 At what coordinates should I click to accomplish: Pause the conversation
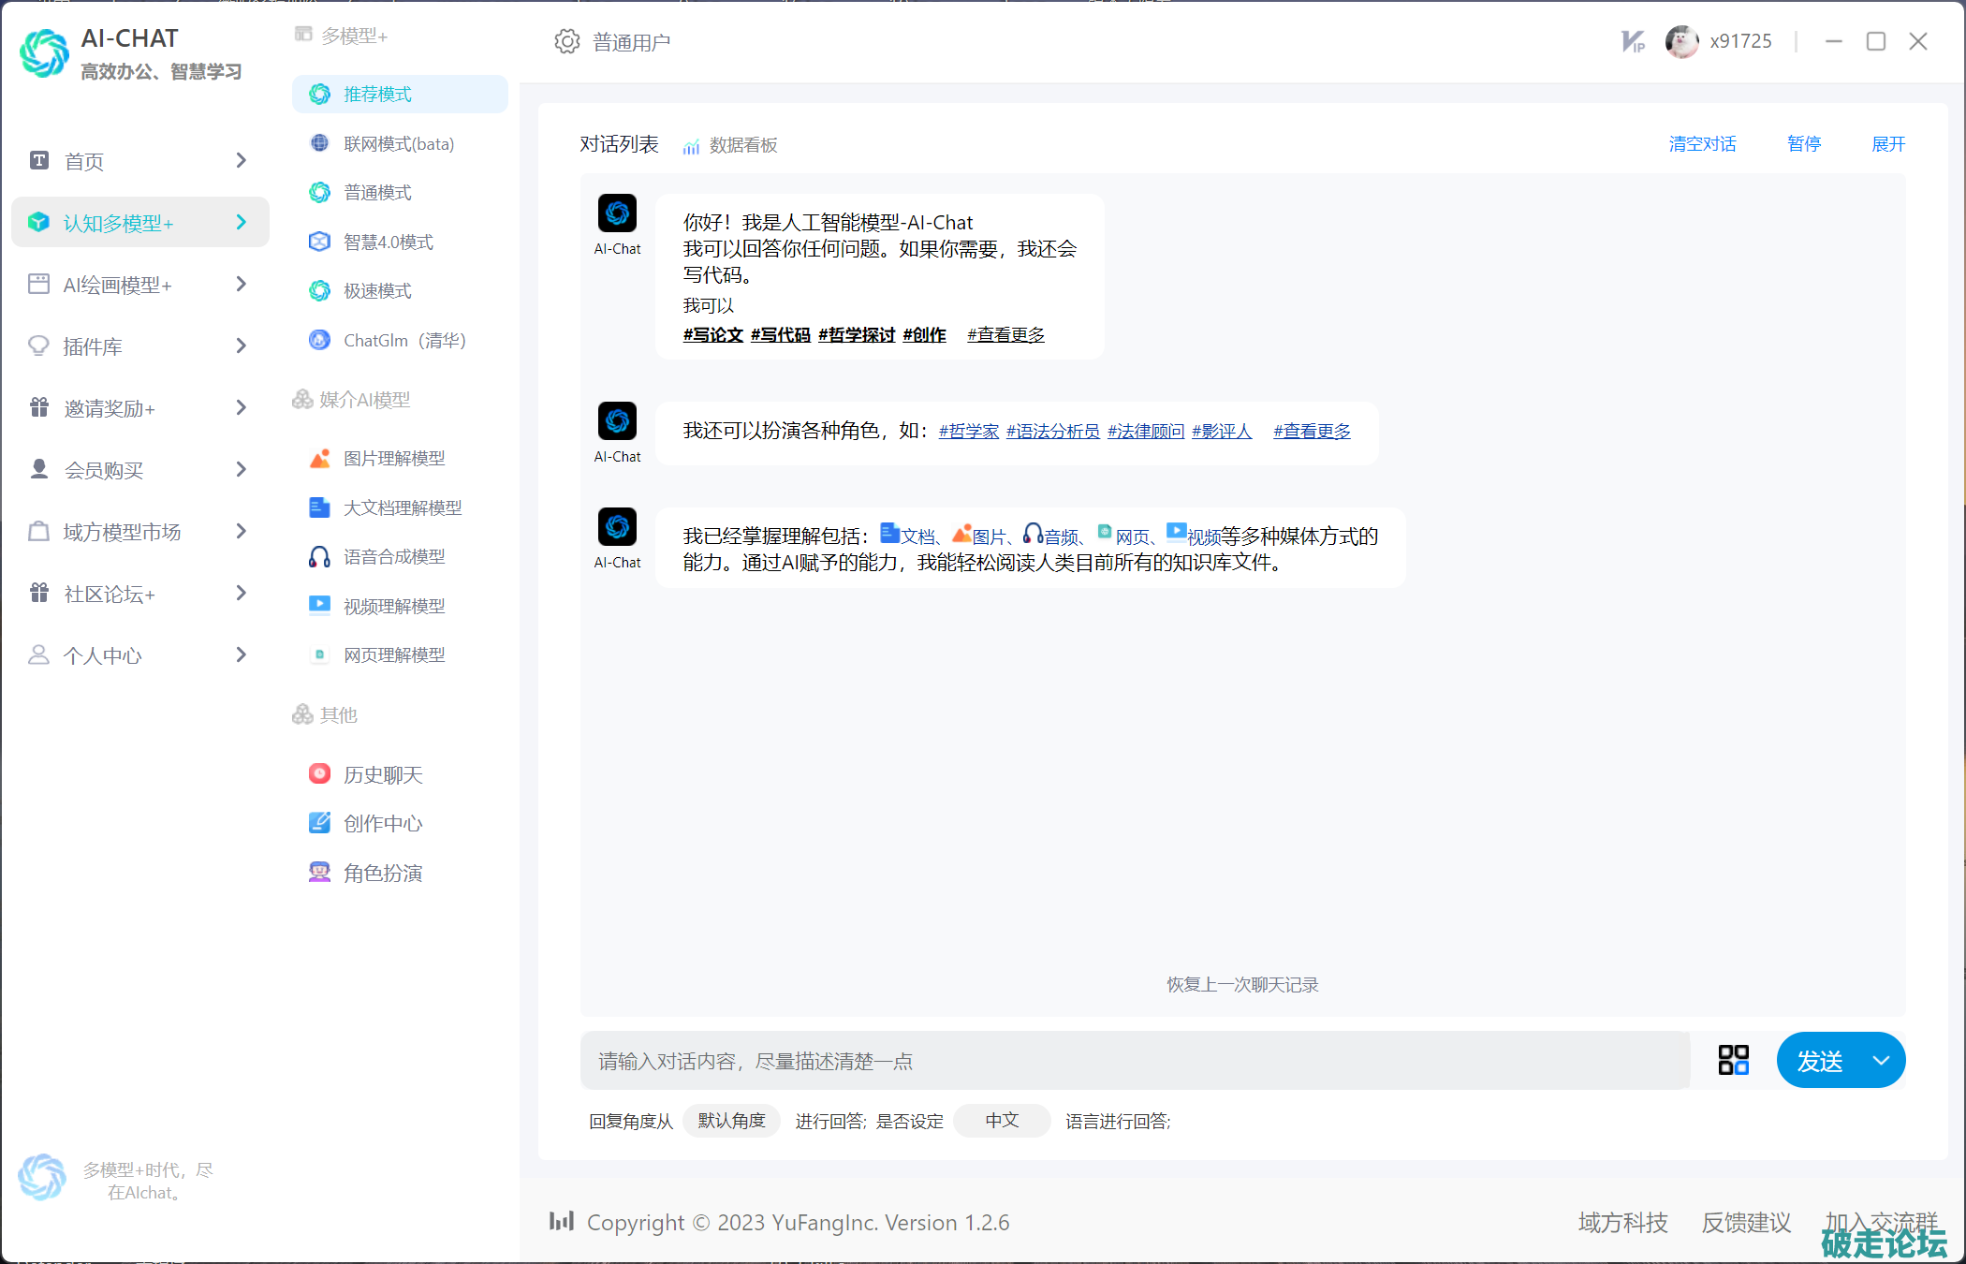1803,144
